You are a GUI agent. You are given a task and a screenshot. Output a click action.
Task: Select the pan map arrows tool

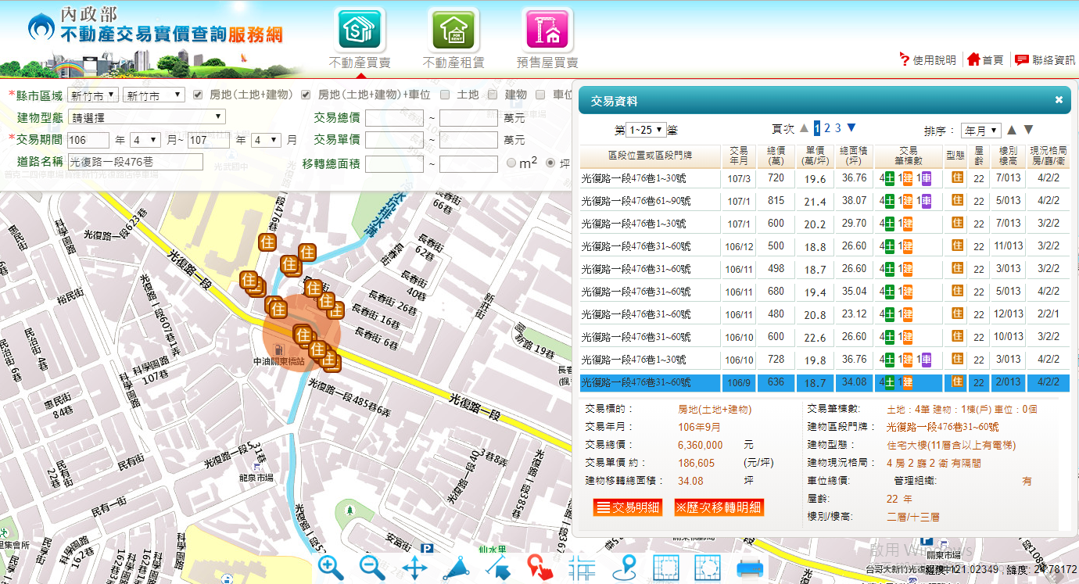point(414,568)
